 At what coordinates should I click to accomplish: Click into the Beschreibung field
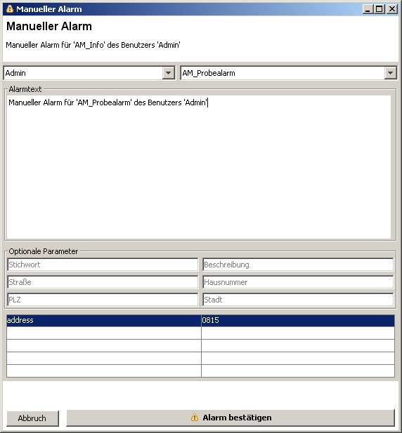tap(298, 265)
